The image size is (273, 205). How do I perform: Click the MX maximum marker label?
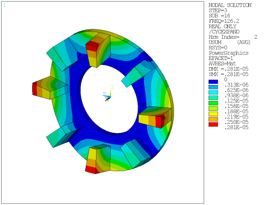(164, 118)
